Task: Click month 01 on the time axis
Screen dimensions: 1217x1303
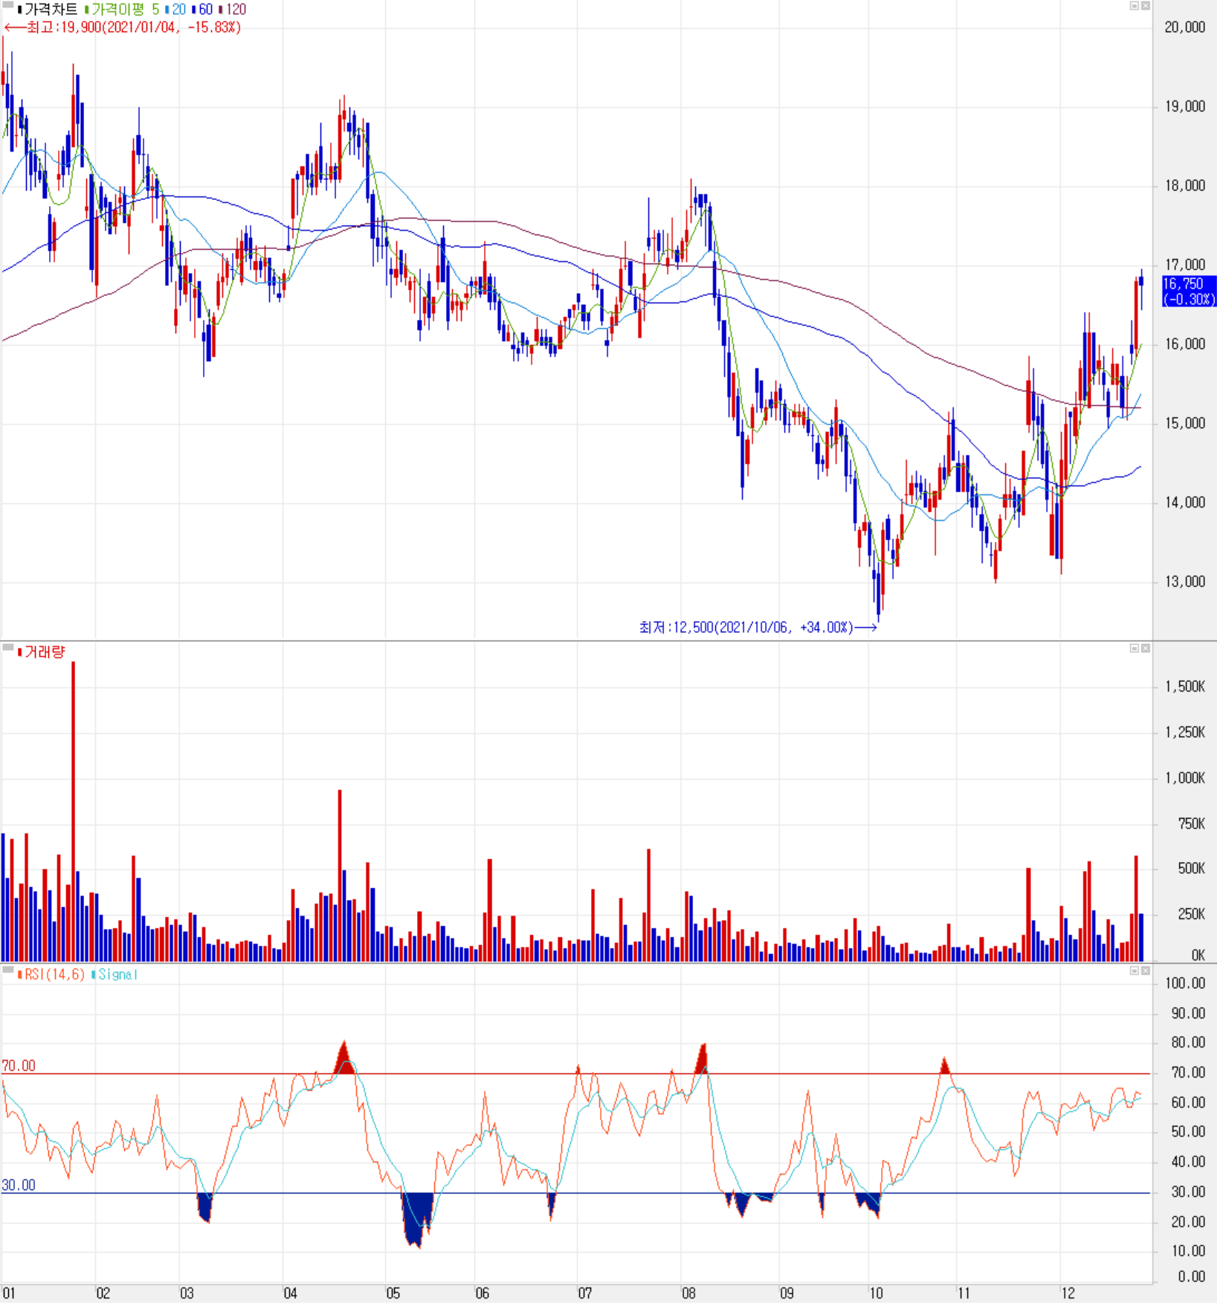Action: (8, 1293)
